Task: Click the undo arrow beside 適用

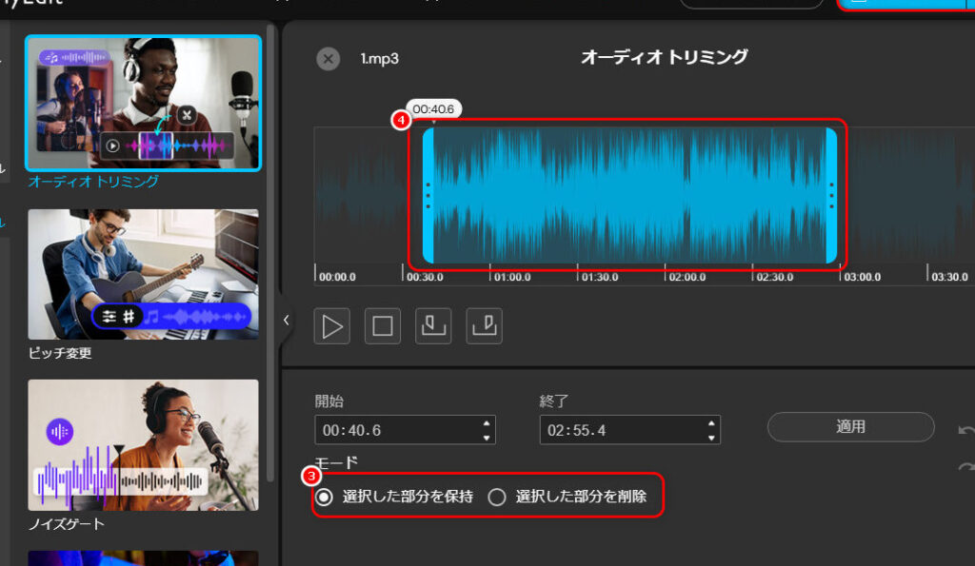Action: (965, 431)
